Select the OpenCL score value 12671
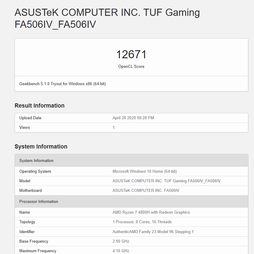This screenshot has width=254, height=254. [131, 54]
